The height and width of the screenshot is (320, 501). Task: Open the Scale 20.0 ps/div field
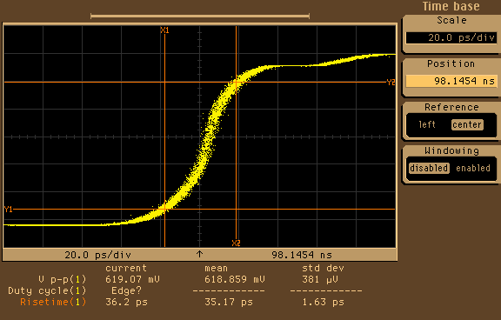[x=451, y=37]
